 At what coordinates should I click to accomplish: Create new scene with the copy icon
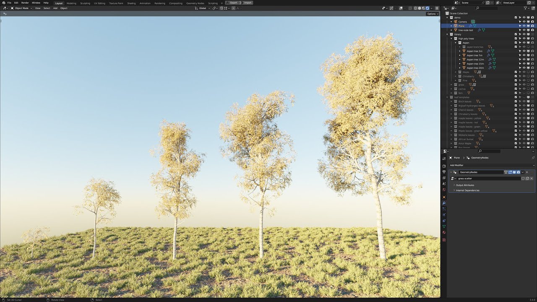click(x=487, y=3)
